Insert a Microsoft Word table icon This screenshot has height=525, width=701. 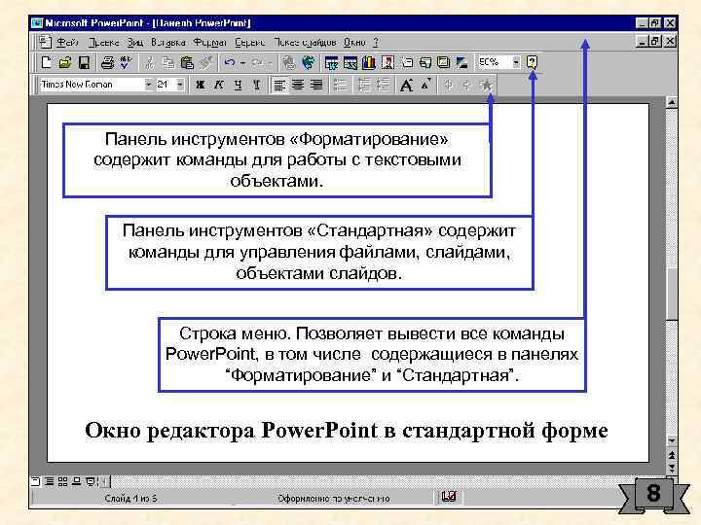click(x=331, y=62)
